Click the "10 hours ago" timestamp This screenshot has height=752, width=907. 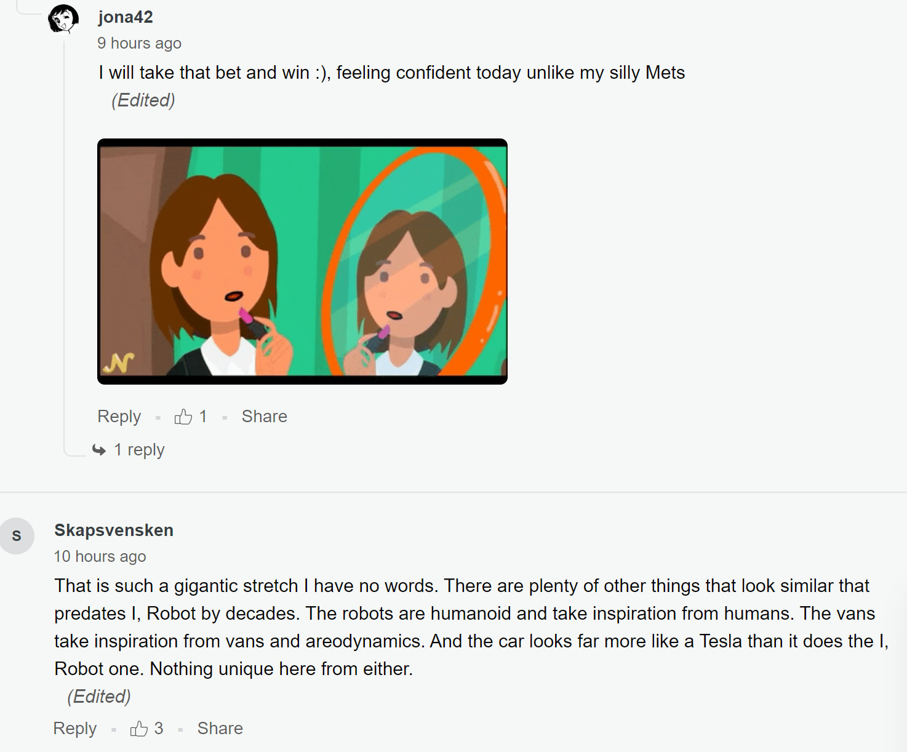[x=100, y=556]
